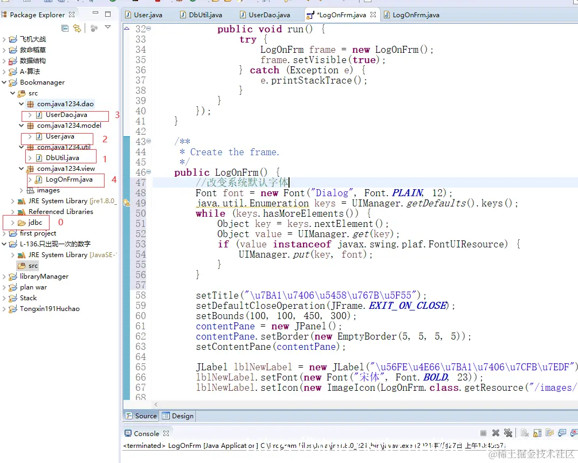
Task: Click the editor scroll-up arrow
Action: 127,28
